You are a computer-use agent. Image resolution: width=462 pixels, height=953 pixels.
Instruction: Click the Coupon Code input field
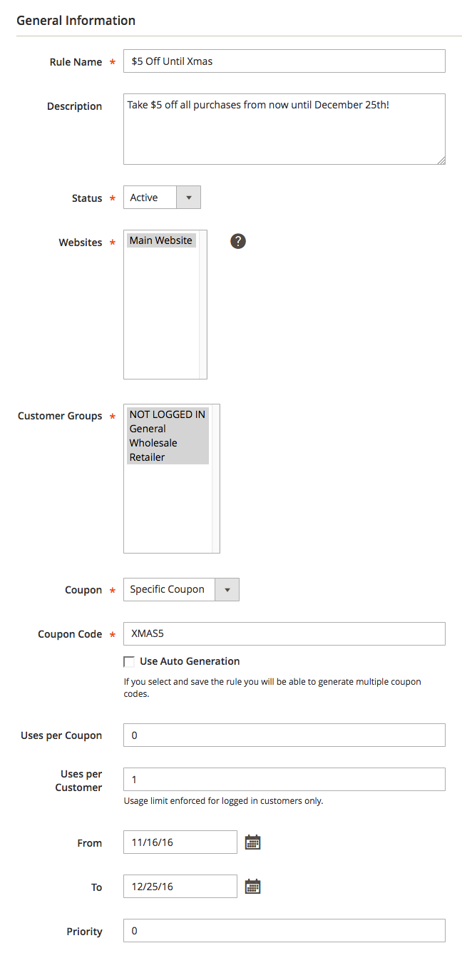click(284, 634)
